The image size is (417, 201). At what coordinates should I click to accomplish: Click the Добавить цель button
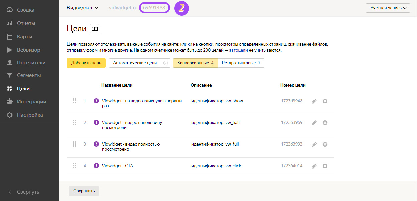(86, 63)
